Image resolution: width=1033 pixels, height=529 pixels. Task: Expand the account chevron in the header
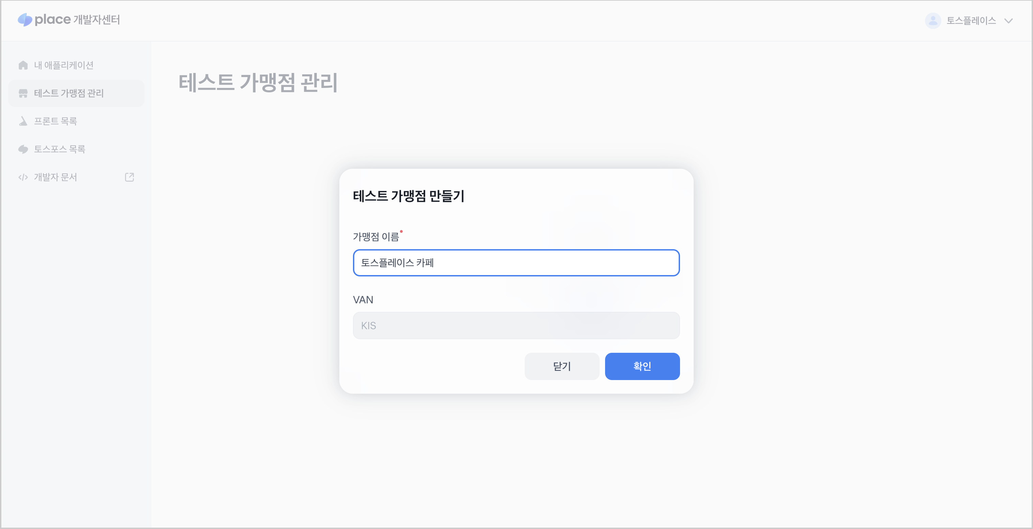[x=1008, y=20]
